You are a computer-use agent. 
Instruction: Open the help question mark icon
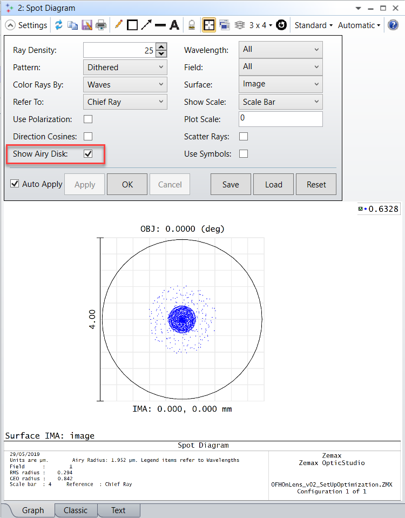[x=393, y=25]
